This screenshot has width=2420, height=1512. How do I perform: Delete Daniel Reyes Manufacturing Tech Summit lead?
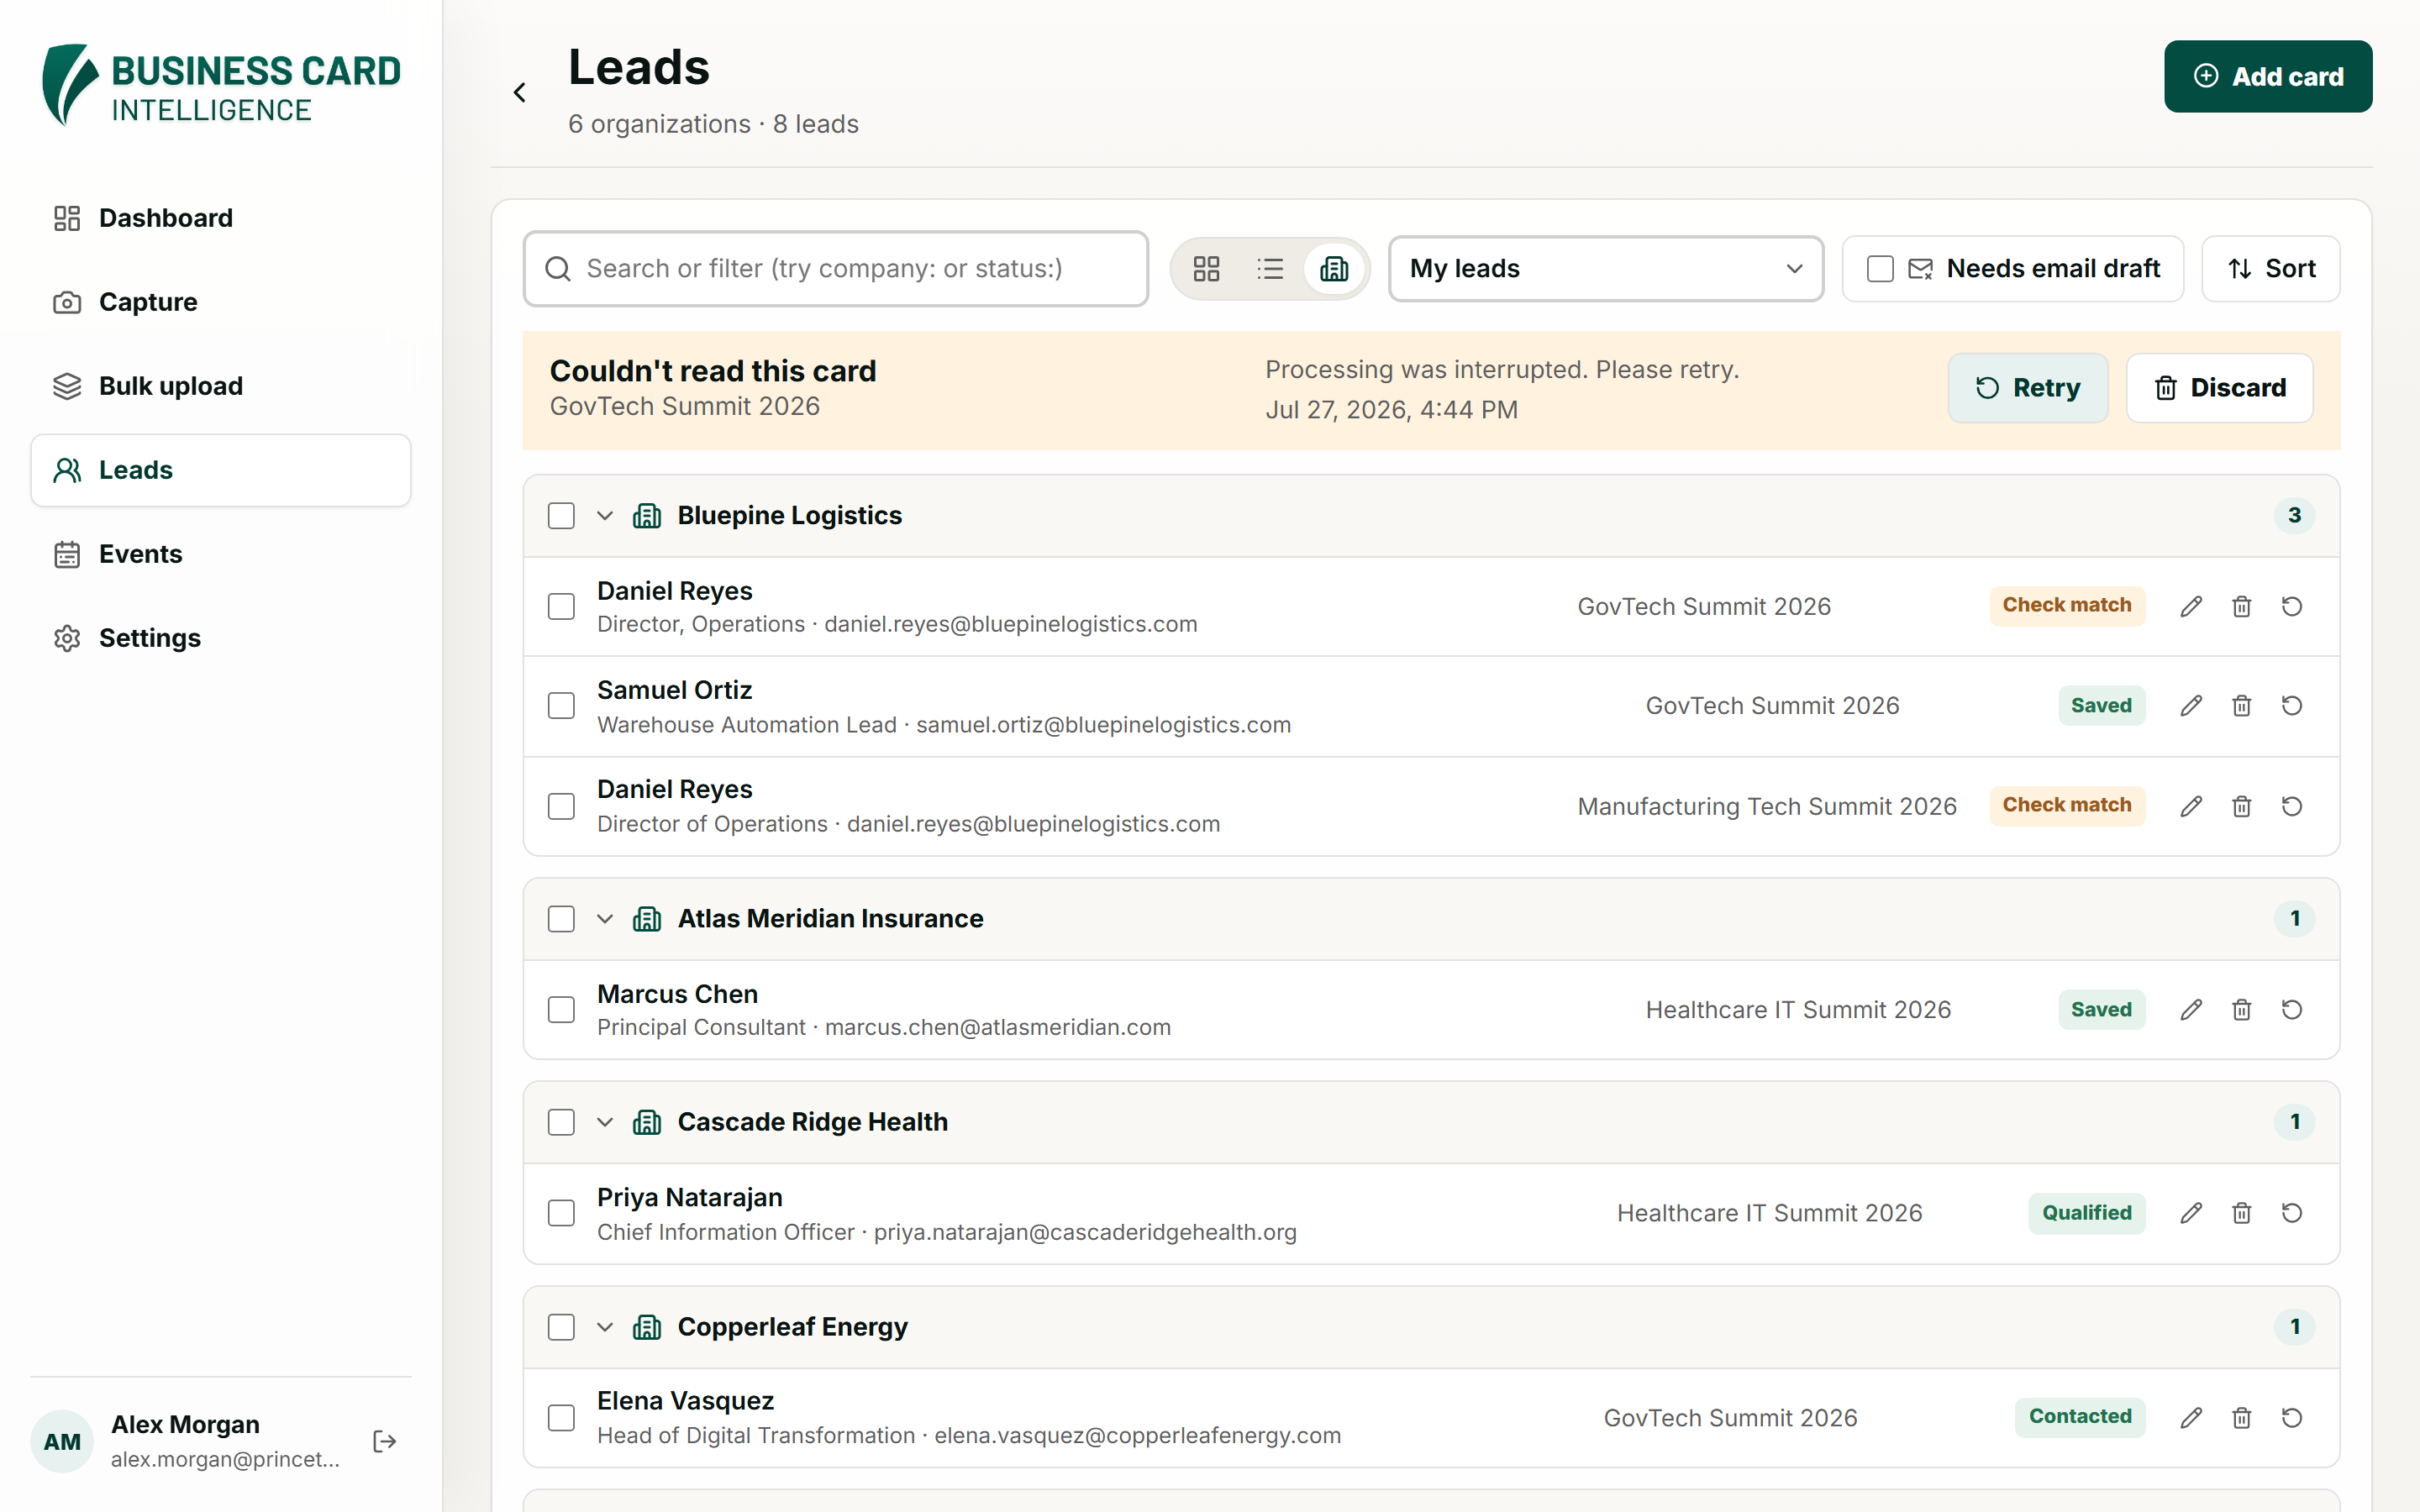[x=2242, y=806]
